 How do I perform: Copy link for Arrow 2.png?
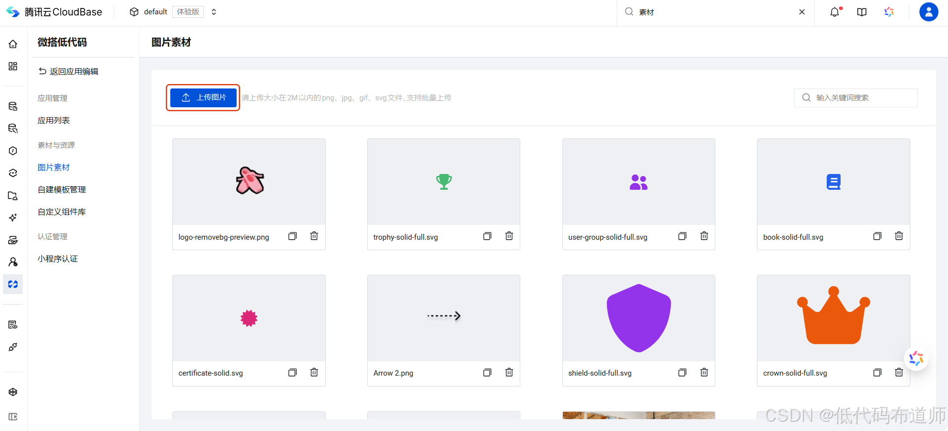[x=488, y=372]
